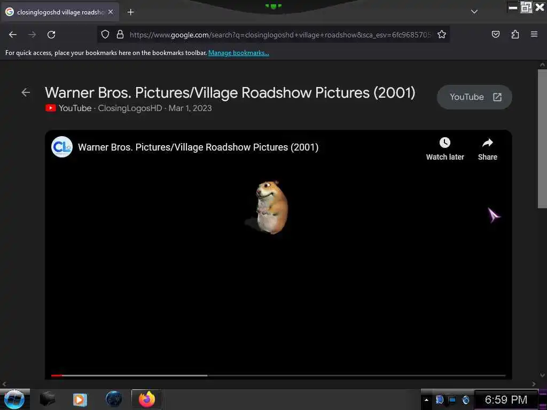Screen dimensions: 547x410
Task: Open the tracking protection shield icon
Action: coord(105,34)
